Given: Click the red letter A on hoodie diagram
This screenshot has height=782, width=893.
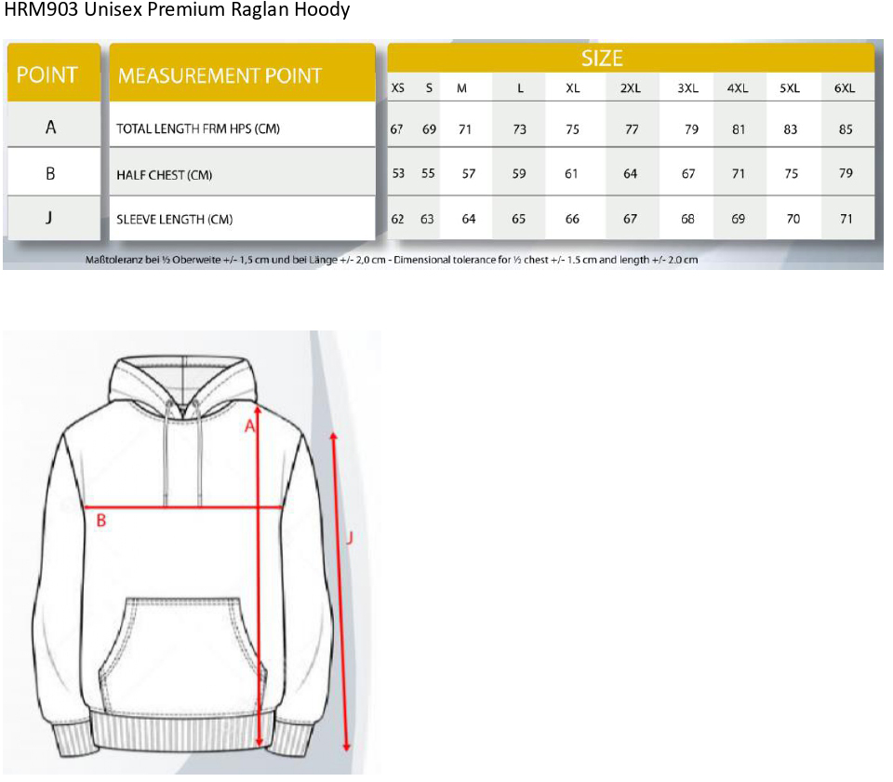Looking at the screenshot, I should 248,426.
